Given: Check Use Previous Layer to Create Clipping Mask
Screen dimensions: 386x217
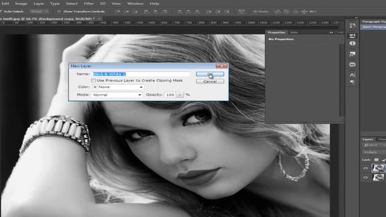Looking at the screenshot, I should coord(93,80).
